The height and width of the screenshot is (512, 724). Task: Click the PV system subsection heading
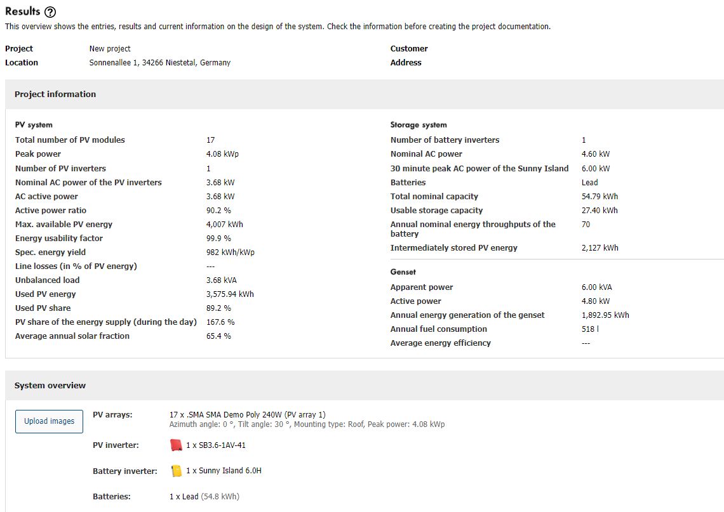pos(34,125)
